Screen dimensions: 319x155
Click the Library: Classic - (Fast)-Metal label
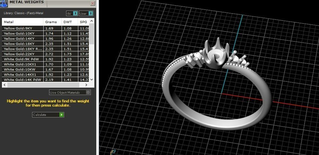click(24, 13)
